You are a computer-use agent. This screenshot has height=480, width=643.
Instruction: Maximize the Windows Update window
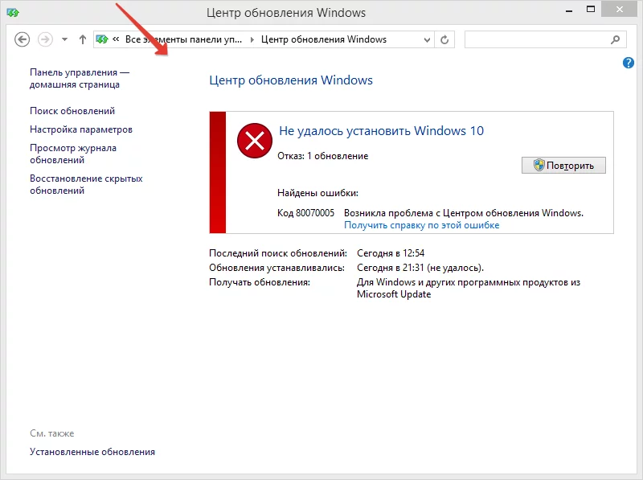pos(591,10)
